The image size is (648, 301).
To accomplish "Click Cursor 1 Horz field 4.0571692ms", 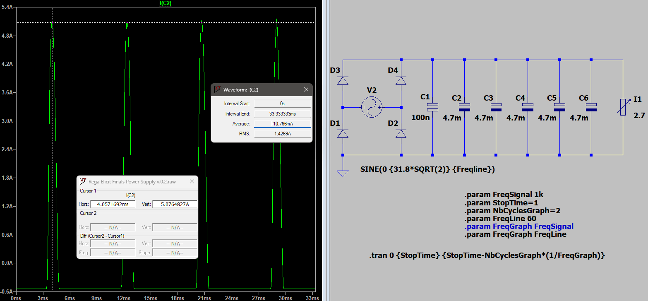I will (x=113, y=204).
